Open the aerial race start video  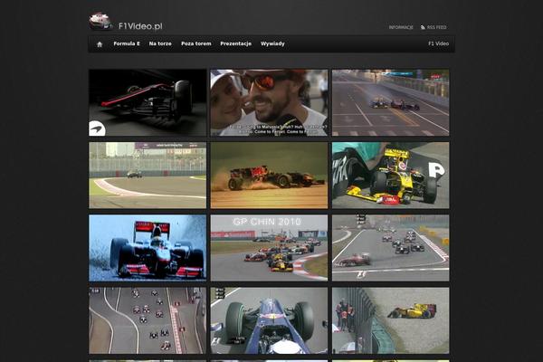tap(148, 320)
